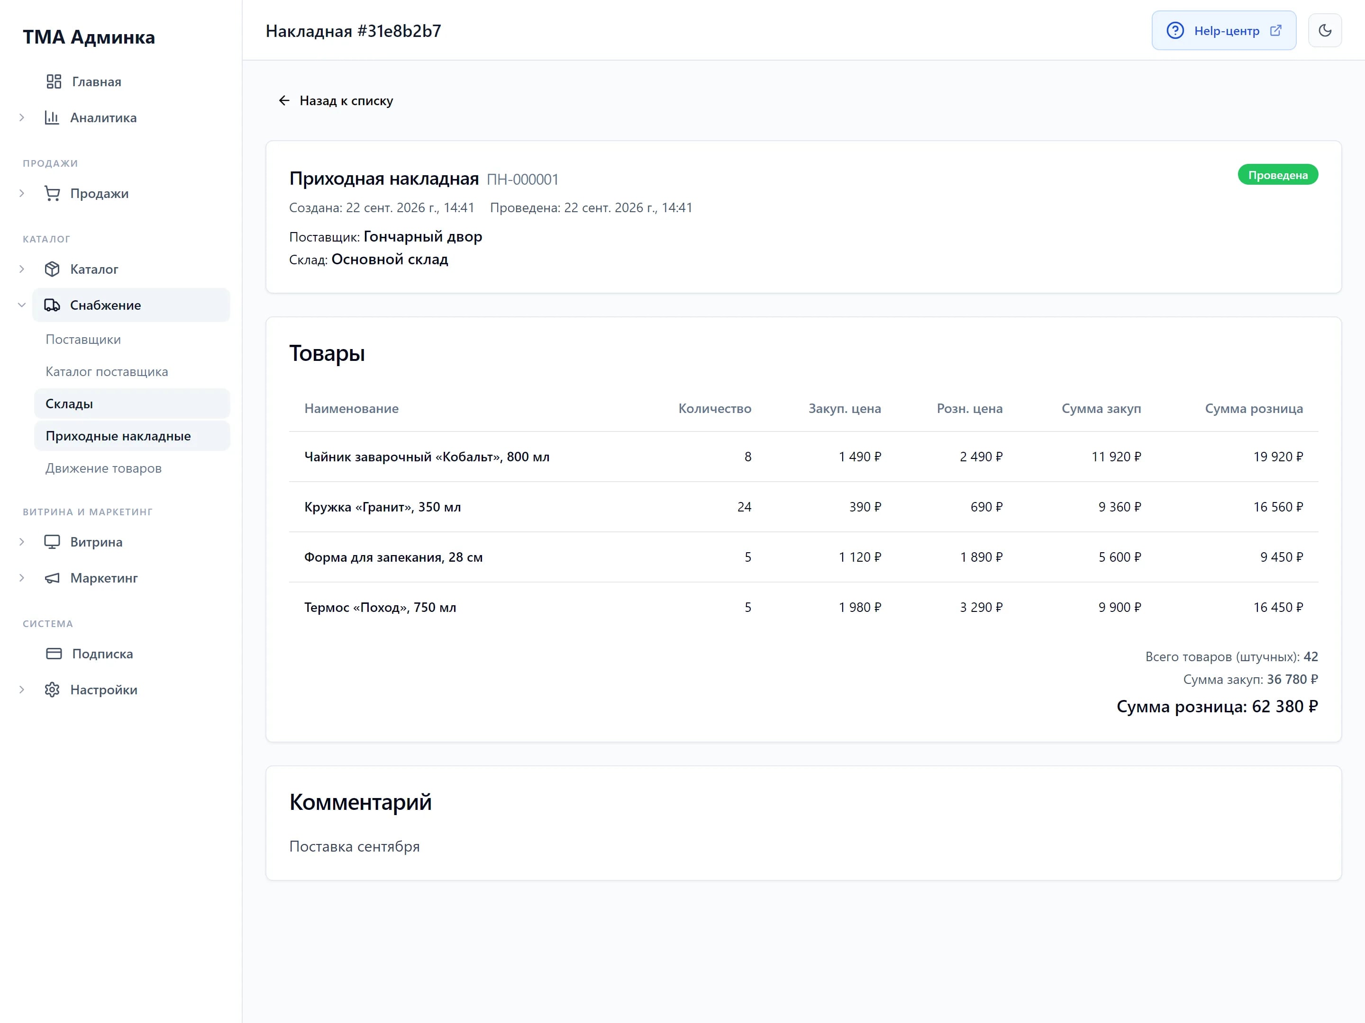Click the Настройки gear icon

[52, 690]
